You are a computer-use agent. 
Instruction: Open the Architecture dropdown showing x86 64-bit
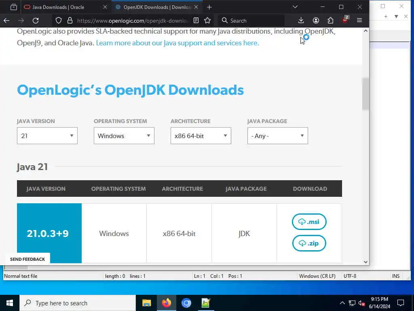[x=201, y=136]
